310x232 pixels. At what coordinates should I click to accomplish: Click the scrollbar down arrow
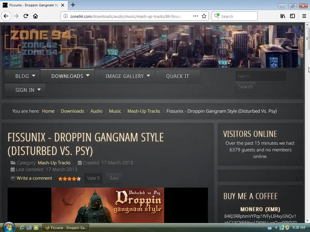point(307,221)
